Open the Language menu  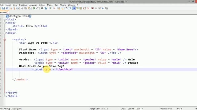click(33, 5)
